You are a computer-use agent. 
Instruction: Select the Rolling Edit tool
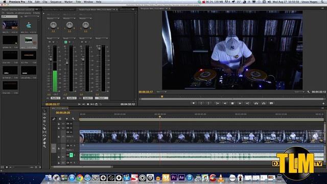tap(44, 121)
